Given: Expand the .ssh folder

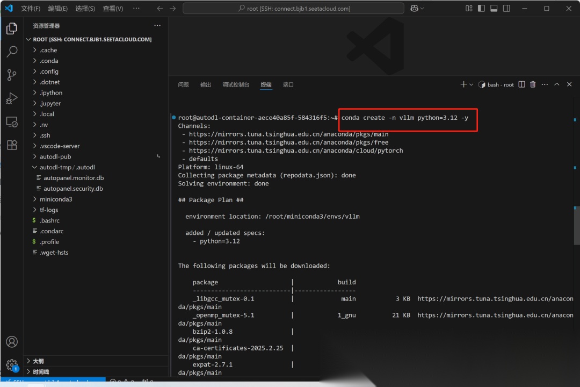Looking at the screenshot, I should pos(96,135).
